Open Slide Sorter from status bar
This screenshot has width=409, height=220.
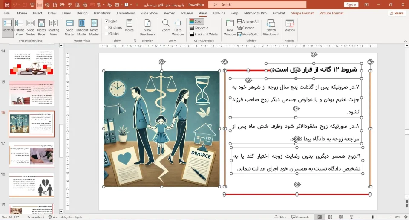[x=330, y=217]
